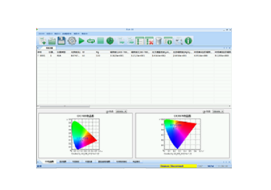
Task: Click the green loop repeat icon
Action: (x=91, y=41)
